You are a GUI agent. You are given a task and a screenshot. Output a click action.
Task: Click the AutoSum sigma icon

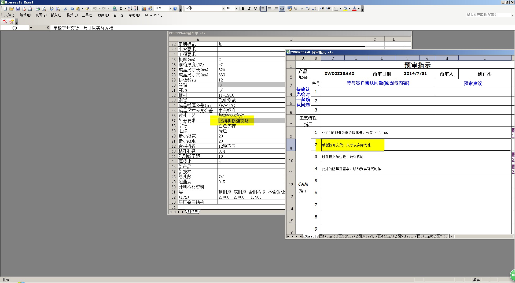(x=121, y=9)
